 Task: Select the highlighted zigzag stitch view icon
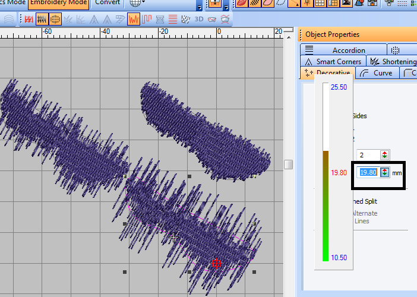(134, 19)
